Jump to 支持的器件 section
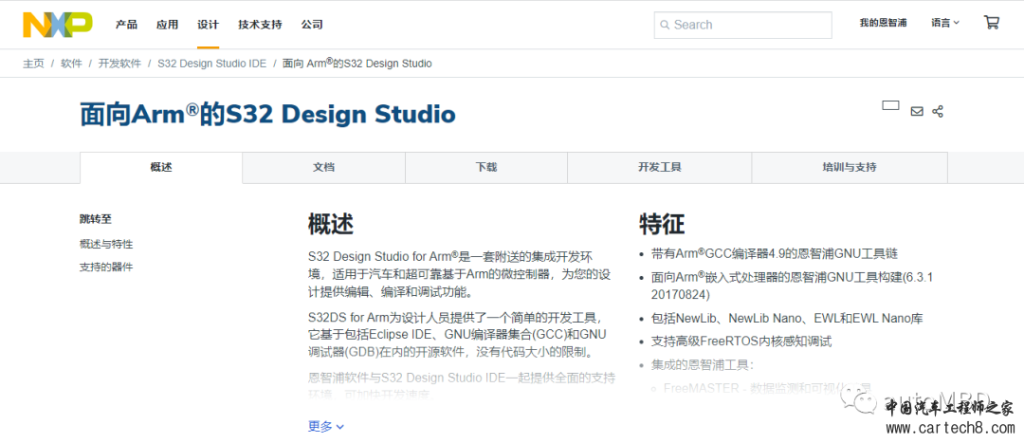The height and width of the screenshot is (443, 1024). click(x=106, y=268)
